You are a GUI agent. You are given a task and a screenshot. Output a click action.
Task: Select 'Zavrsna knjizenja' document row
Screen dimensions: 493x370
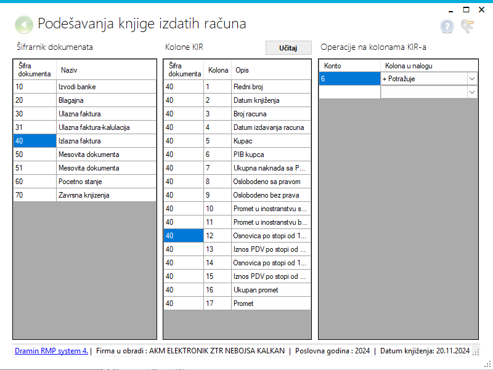tap(105, 195)
